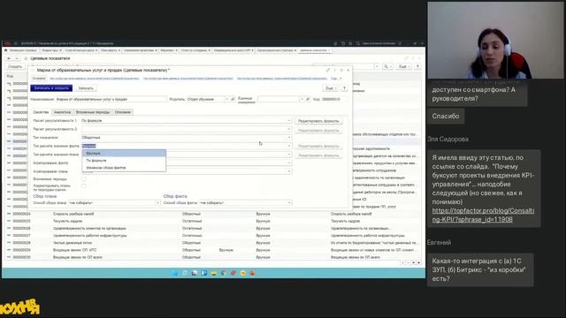Expand the Способ сбора плана dropdown

click(x=157, y=203)
